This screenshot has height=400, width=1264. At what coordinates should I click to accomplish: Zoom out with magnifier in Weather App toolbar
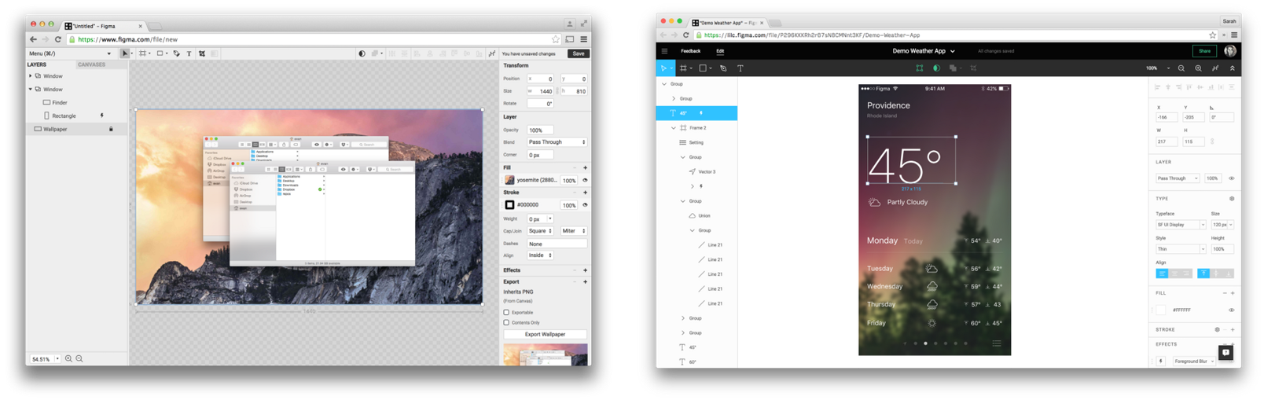tap(1181, 68)
